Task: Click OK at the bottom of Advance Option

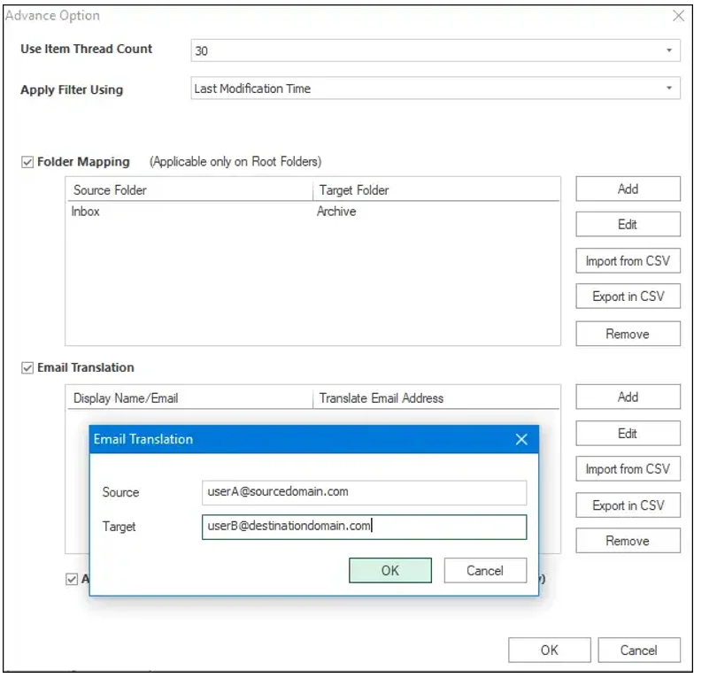Action: pyautogui.click(x=549, y=650)
